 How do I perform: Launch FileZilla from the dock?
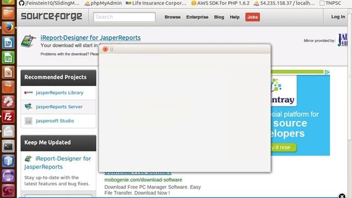point(8,117)
